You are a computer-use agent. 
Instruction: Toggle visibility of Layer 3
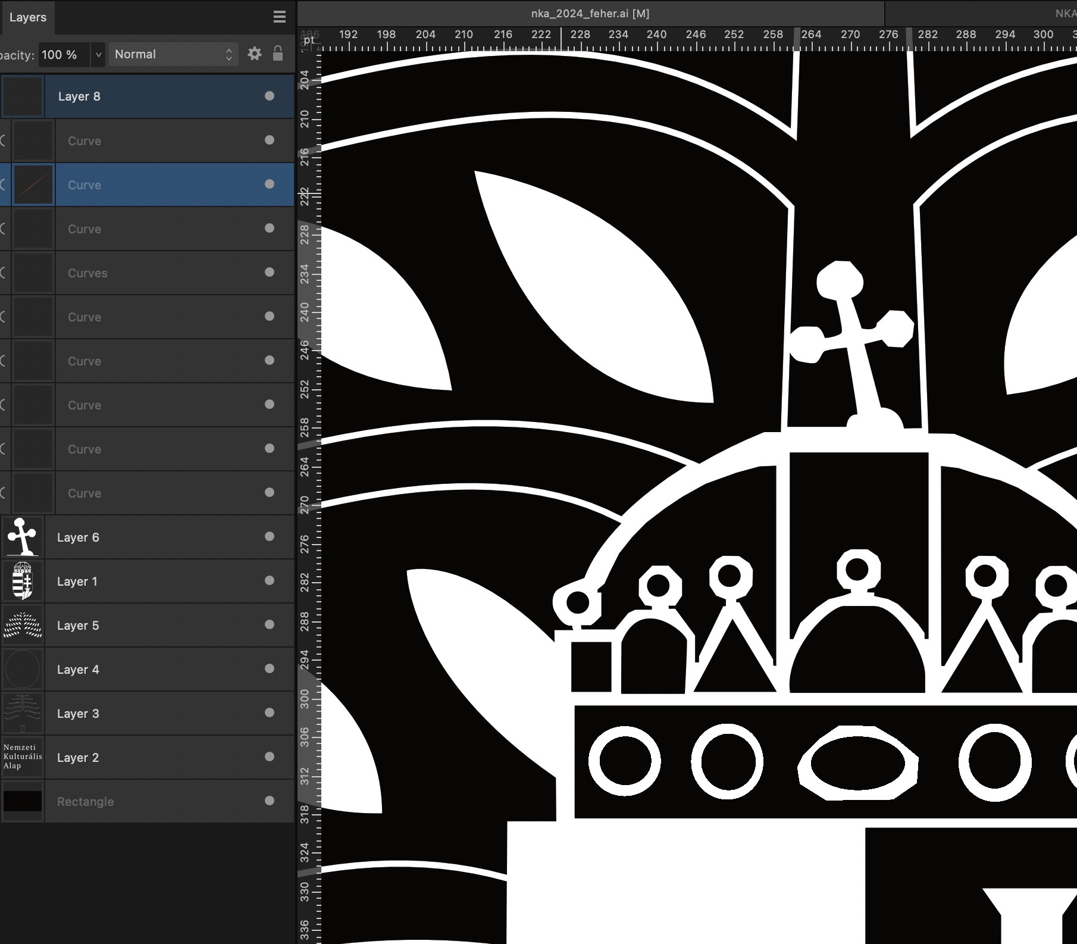[x=270, y=712]
